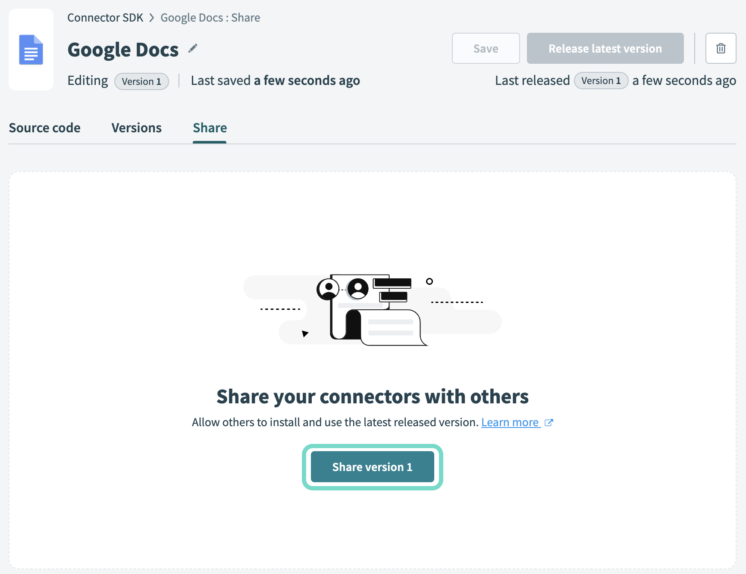Click the cursor arrow in the illustration graphic
The height and width of the screenshot is (574, 746).
pos(305,333)
